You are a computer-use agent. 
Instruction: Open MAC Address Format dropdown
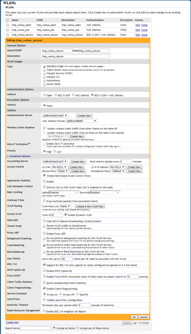(x=81, y=121)
